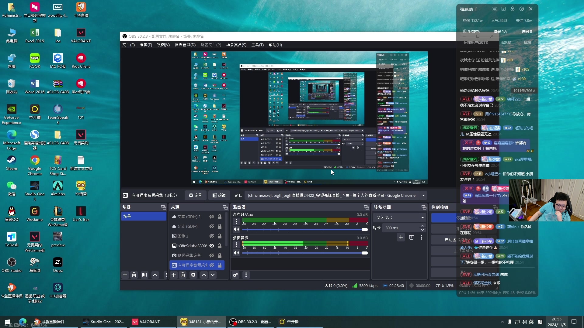Open mixer panel three-dot menu

click(x=246, y=275)
